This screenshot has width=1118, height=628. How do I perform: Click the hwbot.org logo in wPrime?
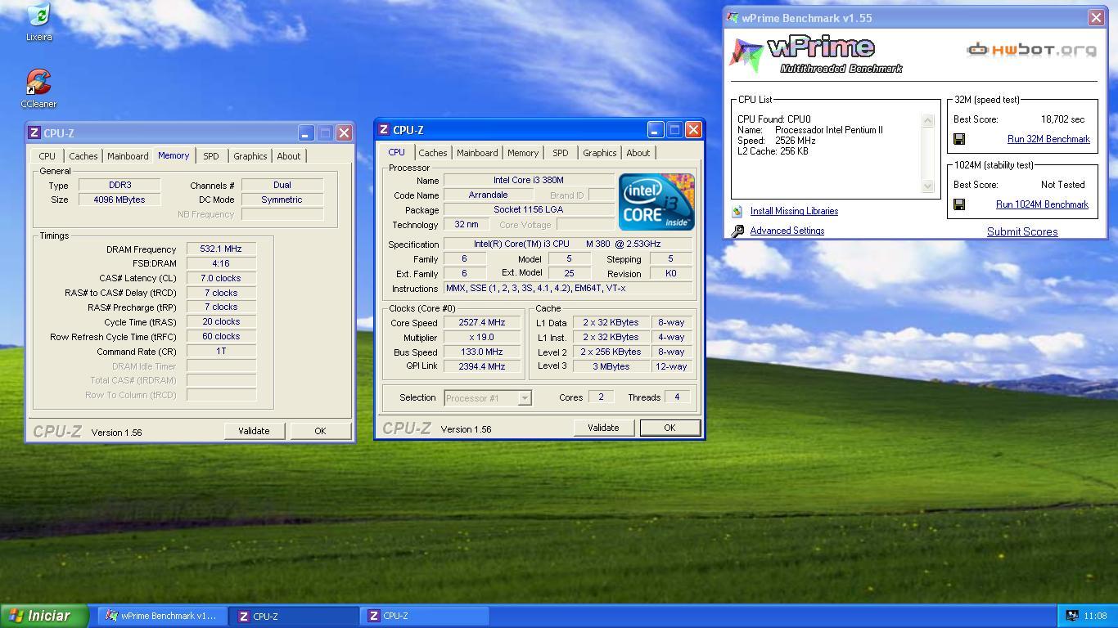[1031, 50]
